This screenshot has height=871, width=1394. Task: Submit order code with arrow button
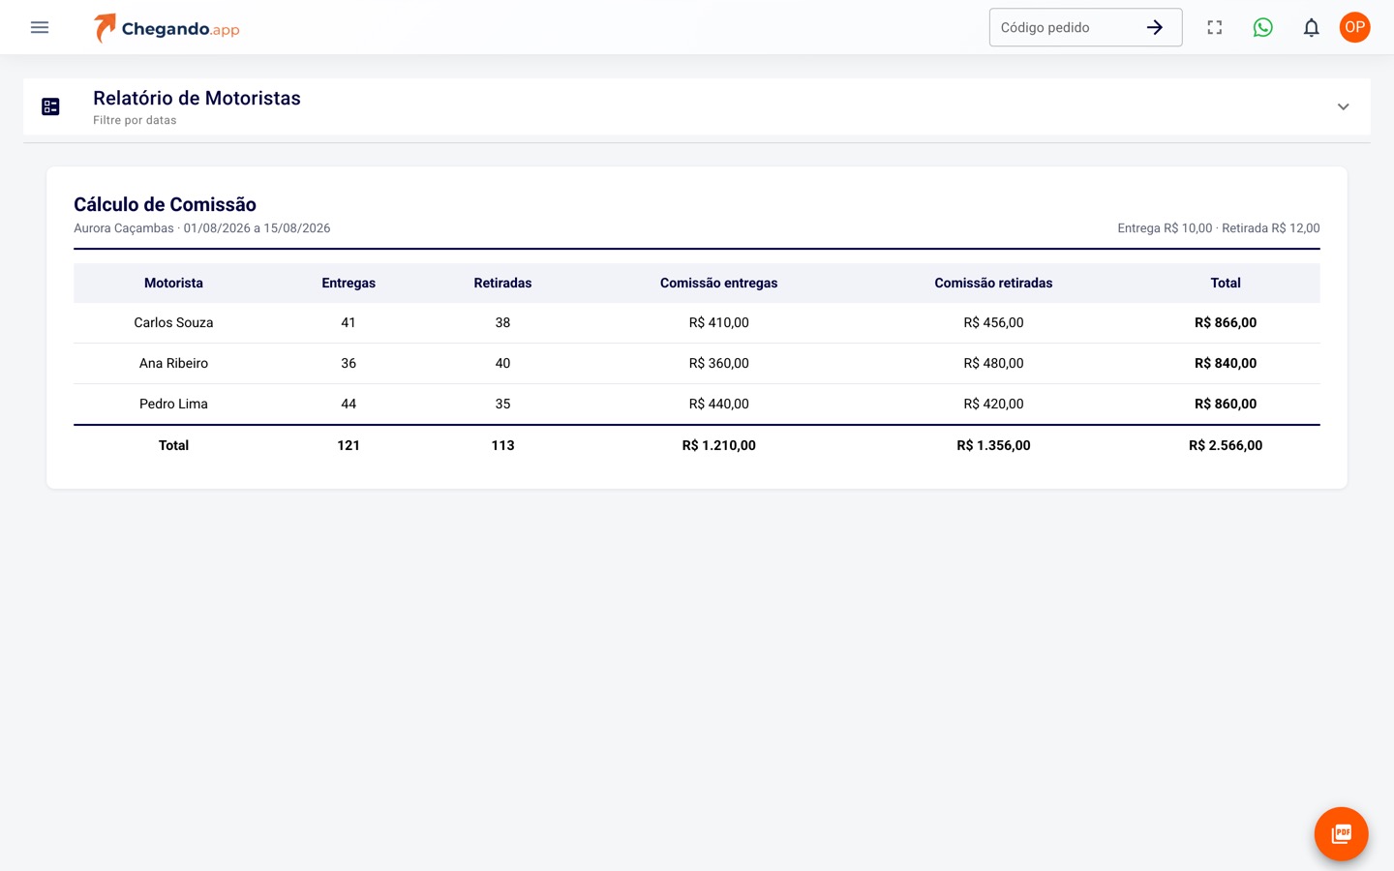pos(1155,27)
